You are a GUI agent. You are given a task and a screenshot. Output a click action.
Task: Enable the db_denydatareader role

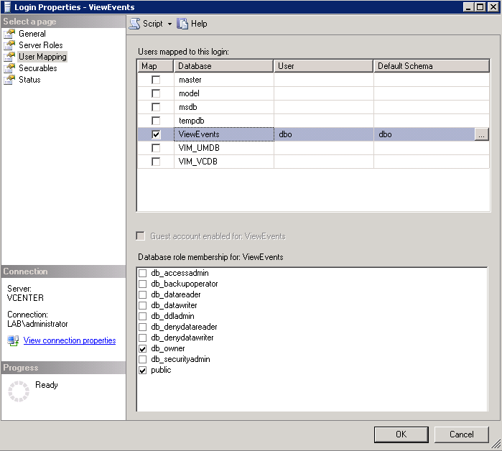tap(142, 327)
